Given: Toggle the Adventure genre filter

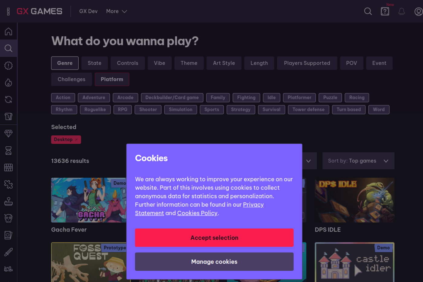Looking at the screenshot, I should point(94,98).
